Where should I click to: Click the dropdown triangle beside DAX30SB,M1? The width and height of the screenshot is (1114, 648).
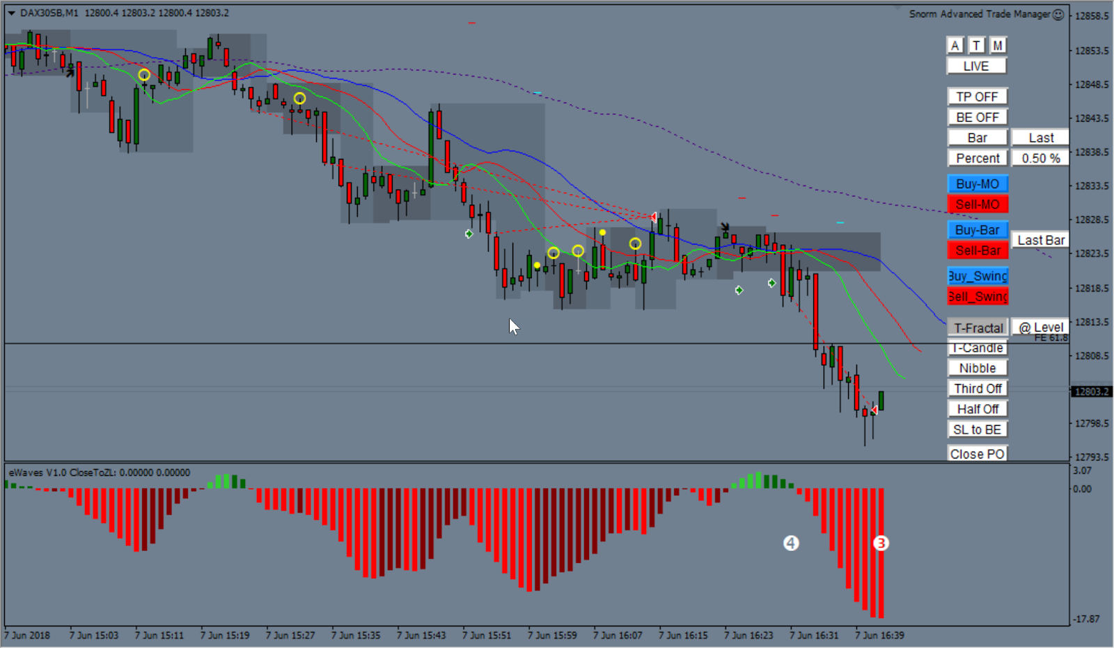point(11,13)
